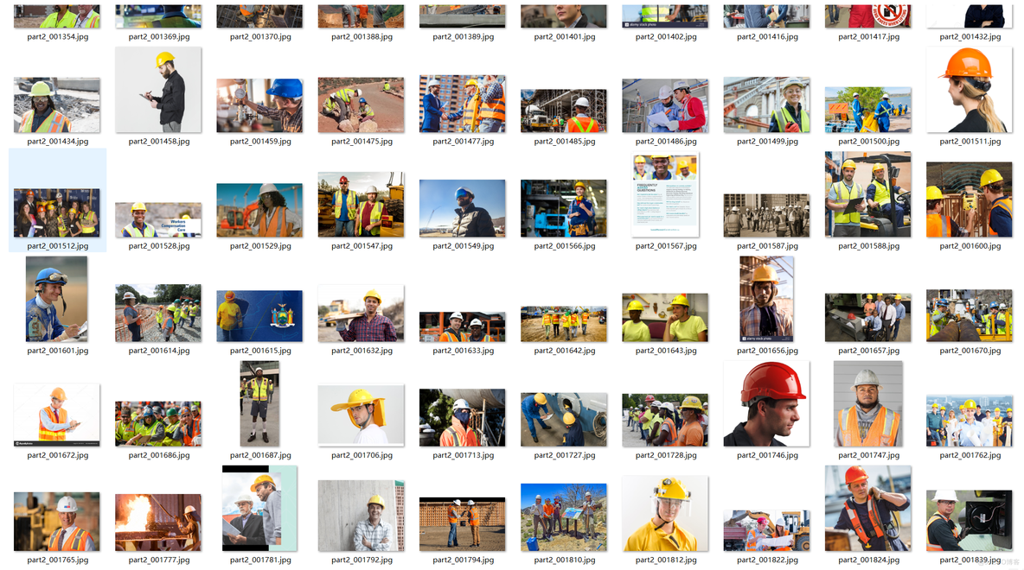Select the part2_001781.jpg thumbnail
This screenshot has width=1024, height=570.
click(x=259, y=509)
